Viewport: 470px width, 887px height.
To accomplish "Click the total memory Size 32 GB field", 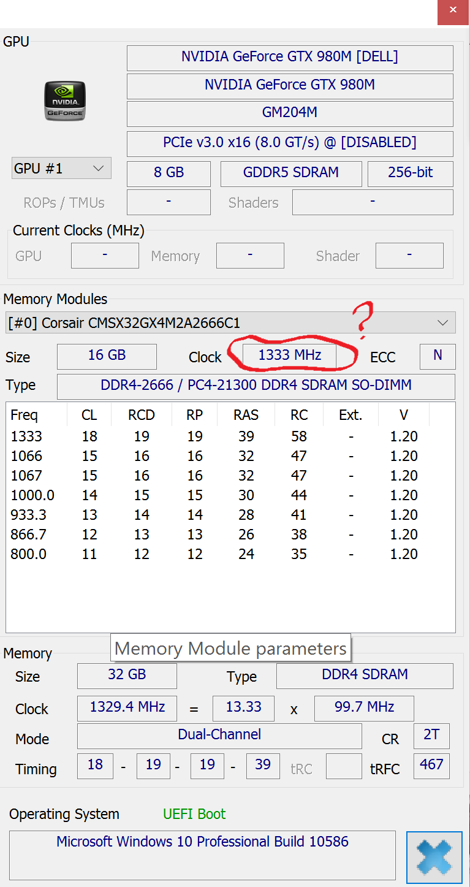I will [127, 676].
